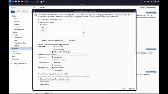Image resolution: width=168 pixels, height=94 pixels.
Task: Enable Validate session only every checkbox
Action: 41,40
